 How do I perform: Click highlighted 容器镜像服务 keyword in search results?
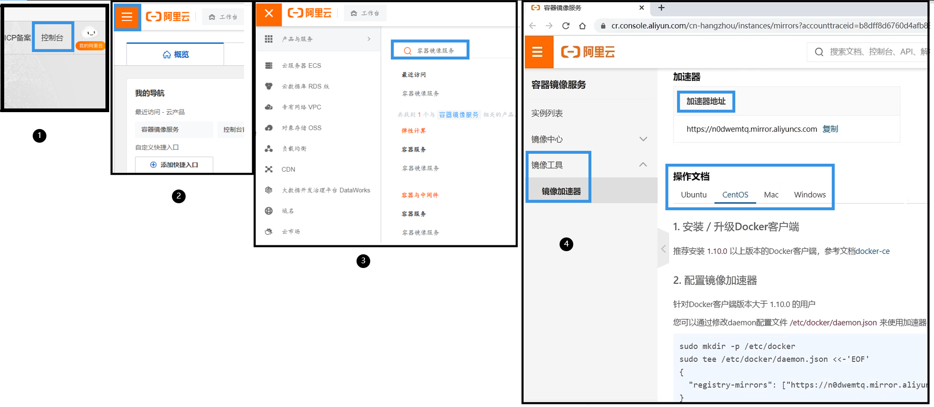tap(459, 114)
